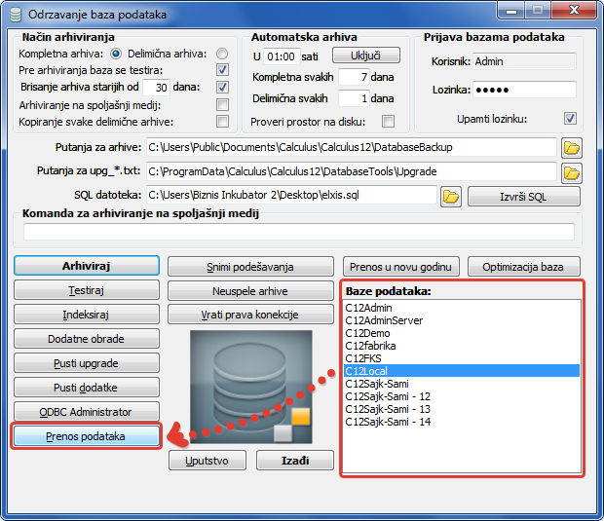Screen dimensions: 604x521
Task: Open the folder browser for SQL datoteka
Action: pos(450,197)
